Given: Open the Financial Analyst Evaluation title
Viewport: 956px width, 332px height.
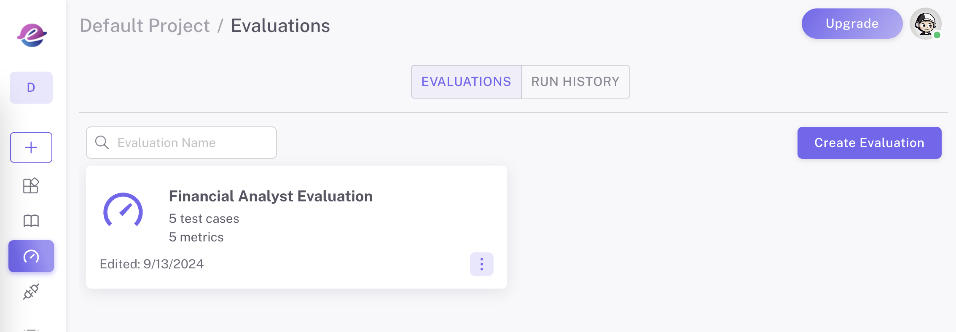Looking at the screenshot, I should point(271,196).
